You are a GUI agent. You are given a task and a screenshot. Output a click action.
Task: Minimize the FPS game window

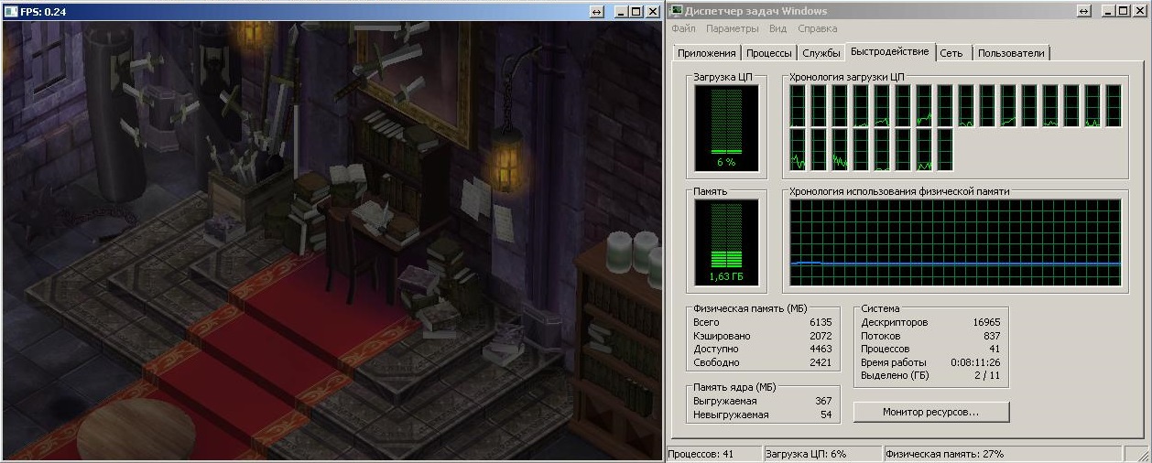622,11
